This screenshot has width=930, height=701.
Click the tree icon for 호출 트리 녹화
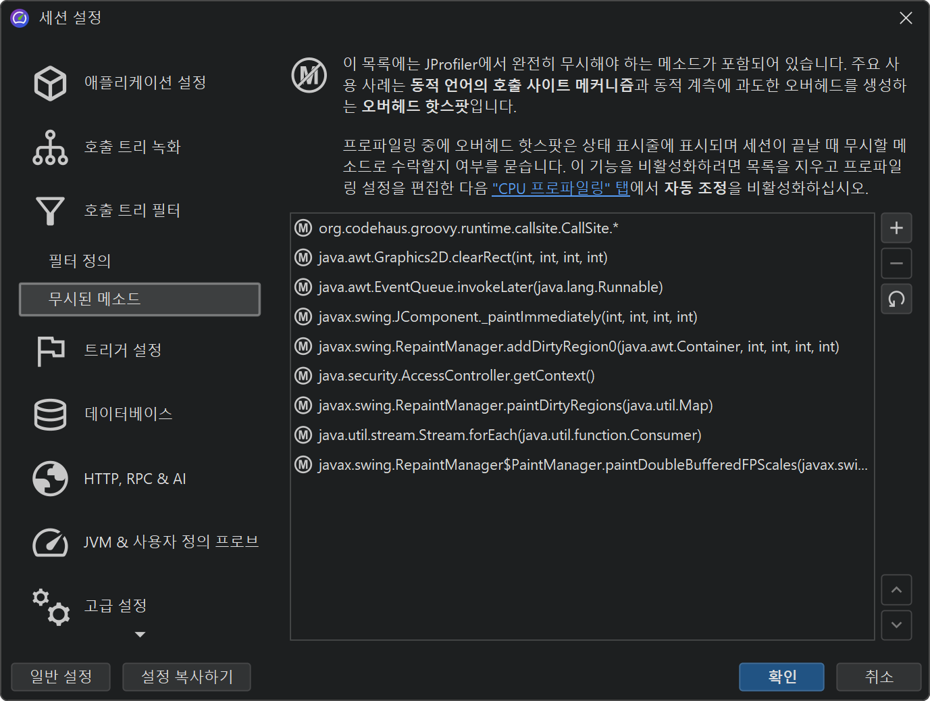(50, 147)
